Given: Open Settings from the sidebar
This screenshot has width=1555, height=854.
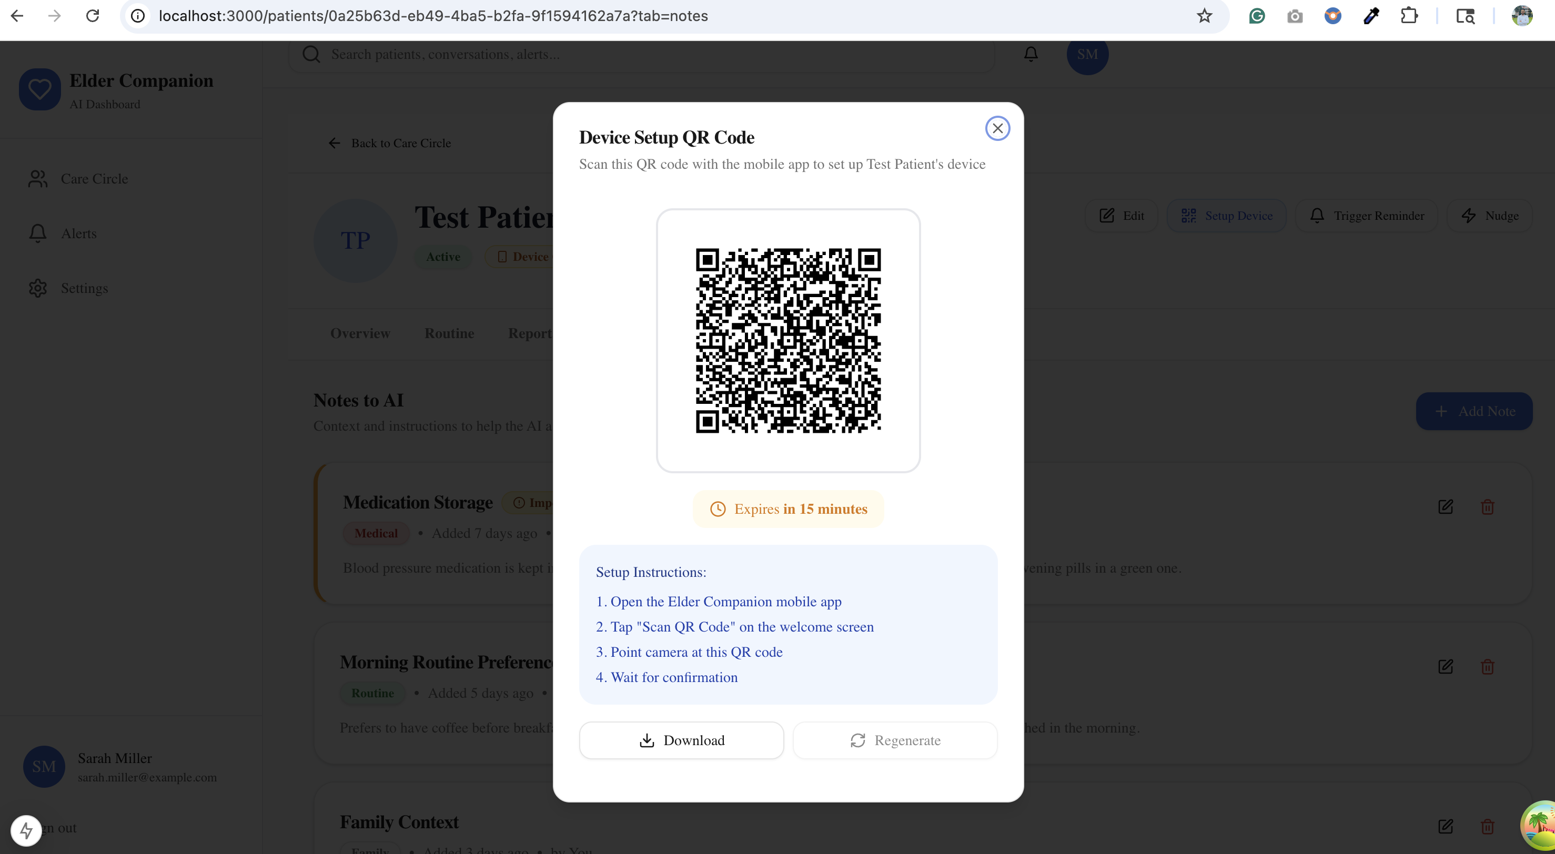Looking at the screenshot, I should (84, 288).
